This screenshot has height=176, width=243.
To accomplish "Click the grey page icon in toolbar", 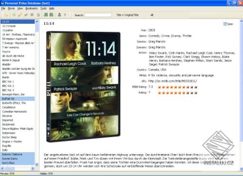I will point(38,15).
